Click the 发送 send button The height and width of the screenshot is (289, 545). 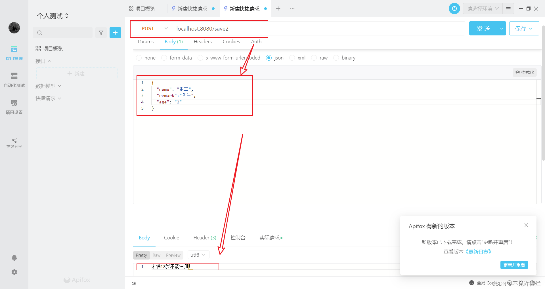tap(483, 28)
